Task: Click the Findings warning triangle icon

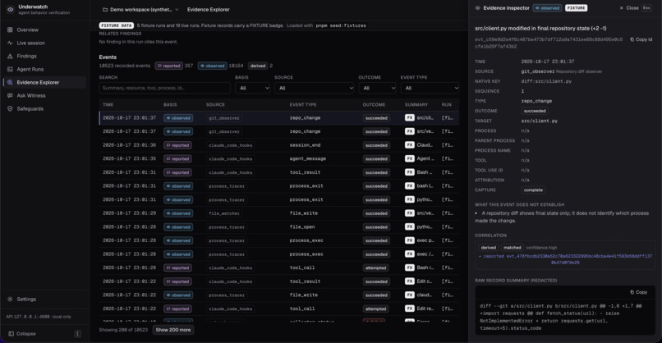Action: tap(10, 56)
